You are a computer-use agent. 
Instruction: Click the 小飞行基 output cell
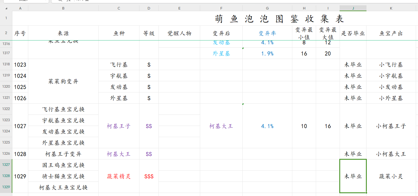click(x=391, y=64)
